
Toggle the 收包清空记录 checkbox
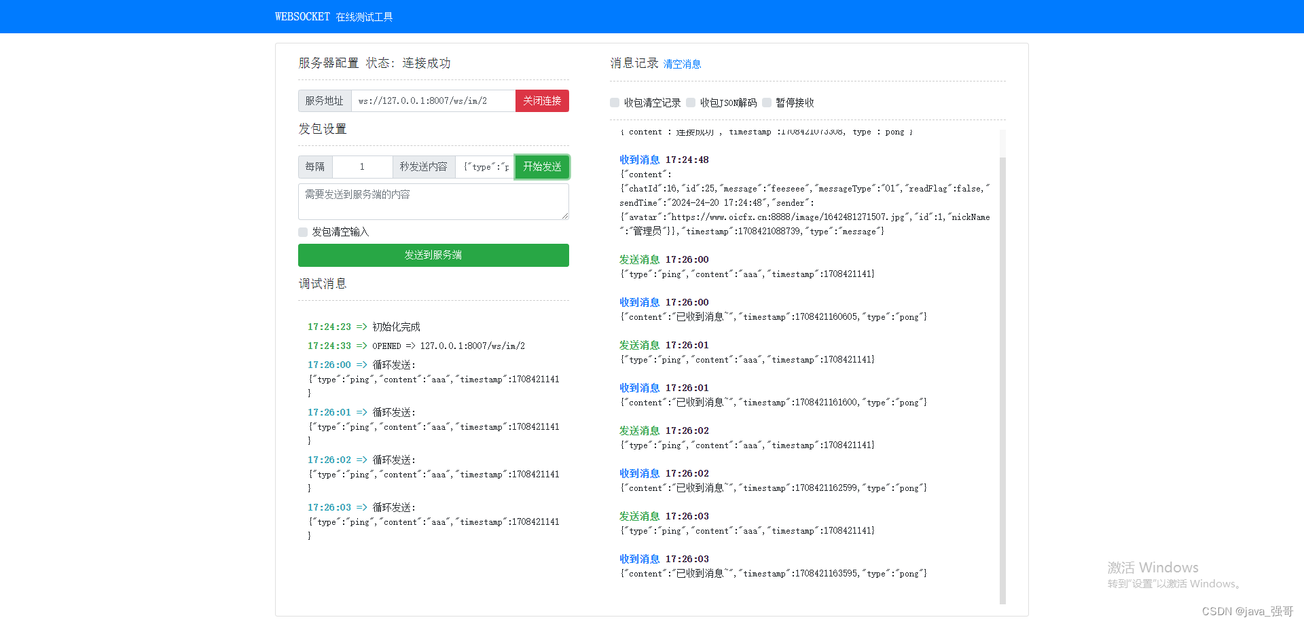pos(615,103)
